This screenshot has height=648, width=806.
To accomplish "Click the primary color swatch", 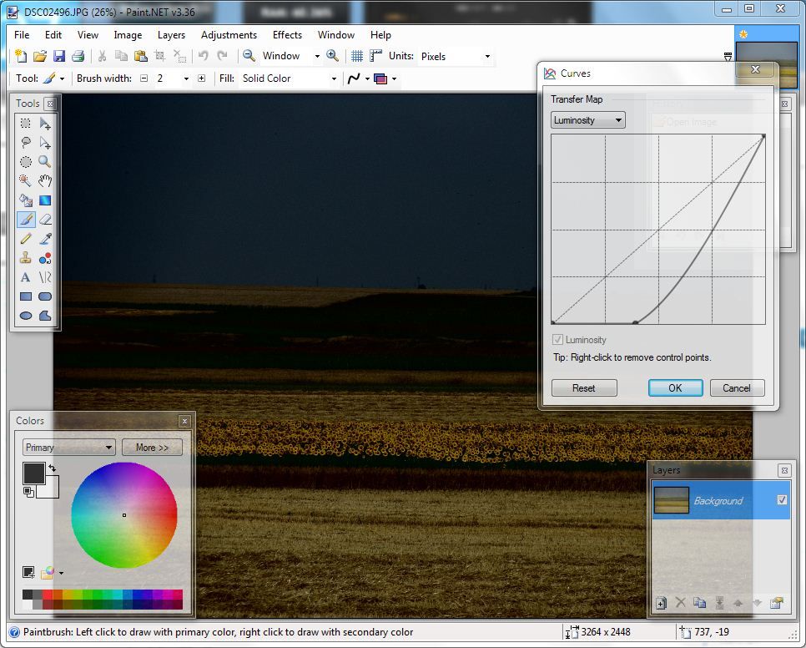I will pyautogui.click(x=34, y=473).
